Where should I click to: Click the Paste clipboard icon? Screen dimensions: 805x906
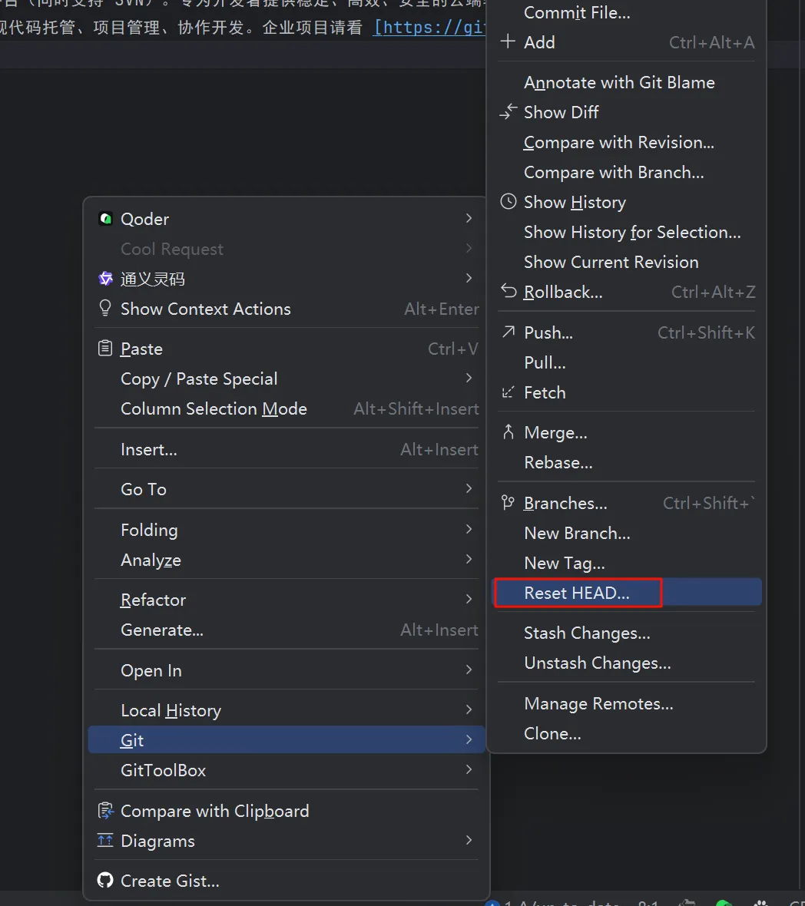point(106,349)
